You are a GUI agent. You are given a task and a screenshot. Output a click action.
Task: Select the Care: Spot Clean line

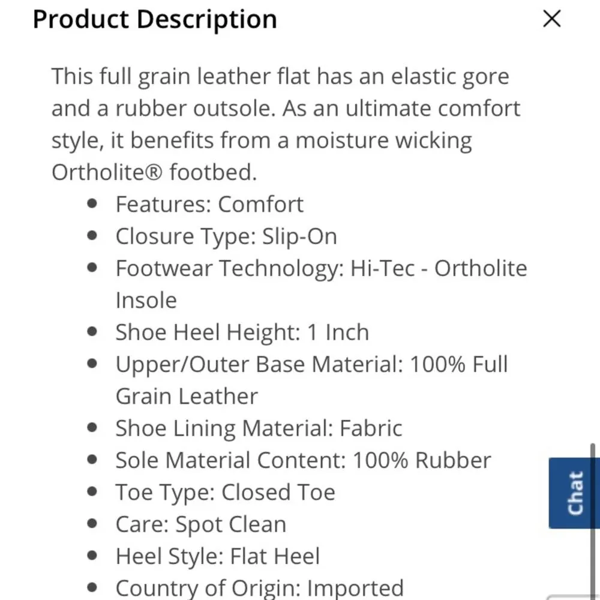200,524
